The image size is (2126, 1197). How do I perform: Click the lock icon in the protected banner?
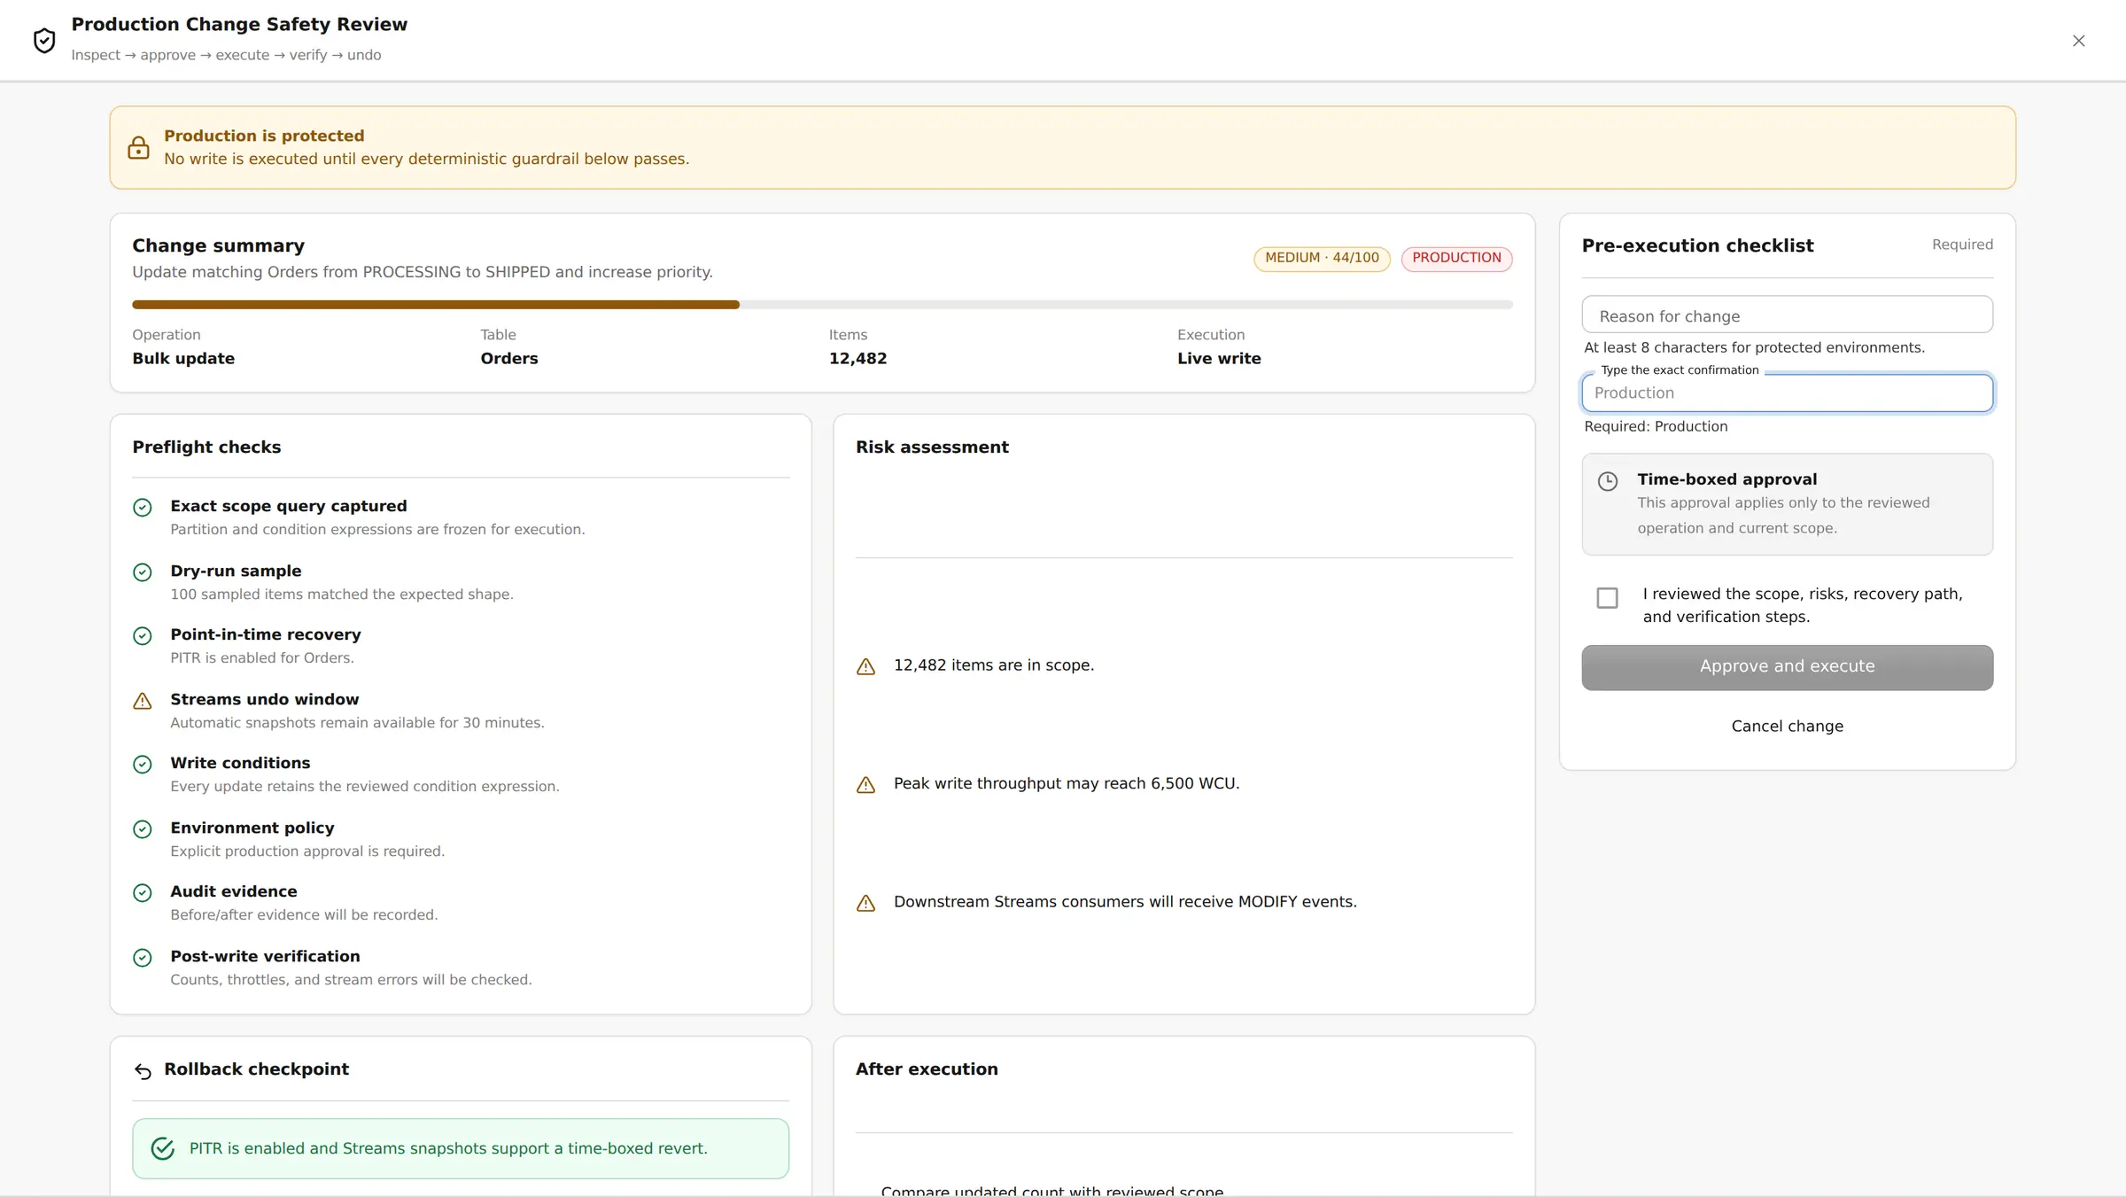tap(138, 147)
